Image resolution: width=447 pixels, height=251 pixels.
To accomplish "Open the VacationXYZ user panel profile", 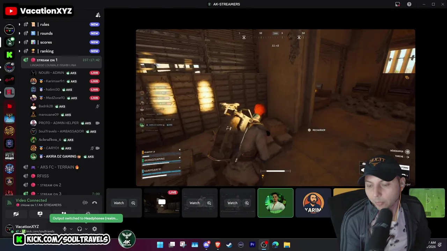I will point(31,229).
